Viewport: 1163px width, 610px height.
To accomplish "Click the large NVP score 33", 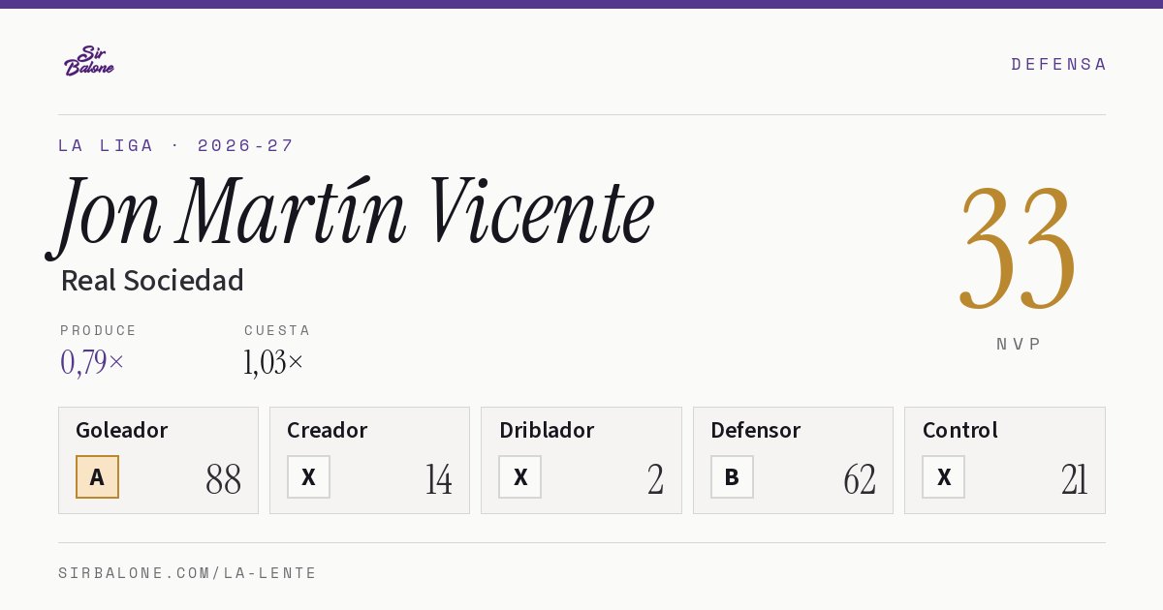I will click(1018, 250).
